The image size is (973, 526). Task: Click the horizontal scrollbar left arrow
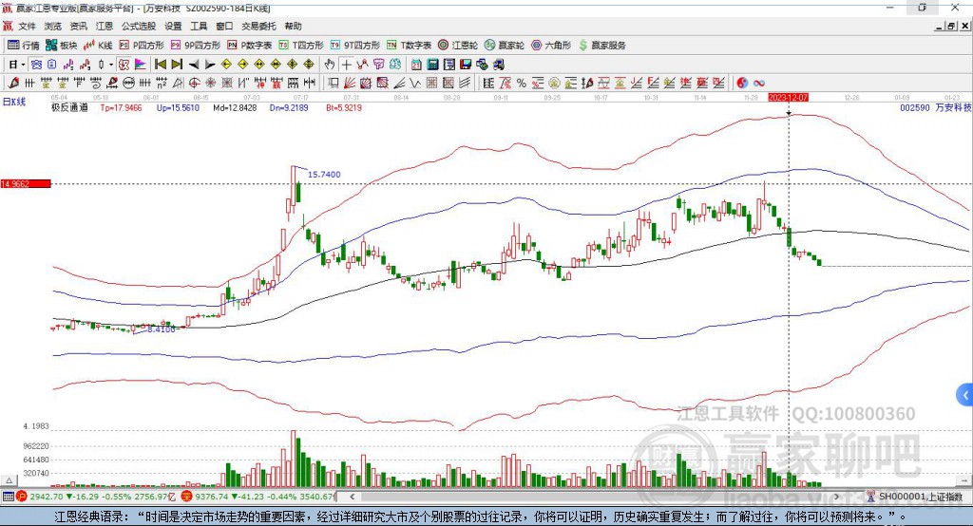tap(352, 497)
